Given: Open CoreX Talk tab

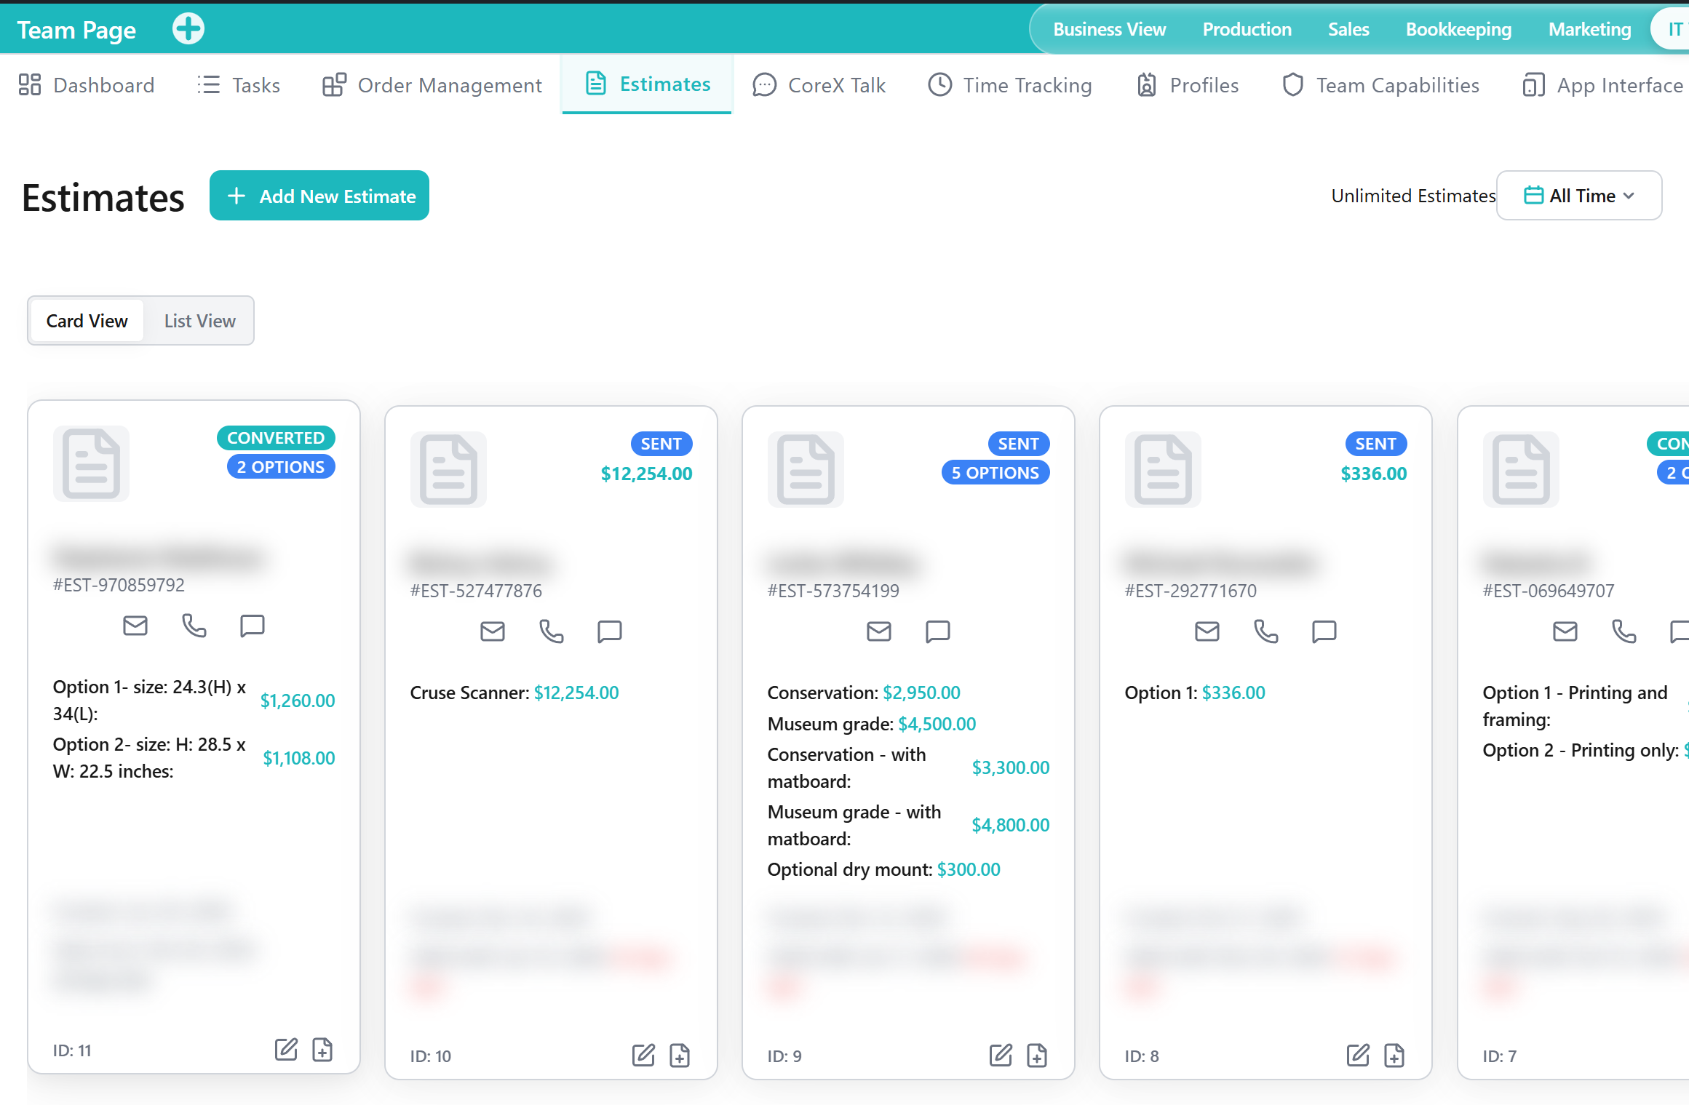Looking at the screenshot, I should [x=819, y=85].
